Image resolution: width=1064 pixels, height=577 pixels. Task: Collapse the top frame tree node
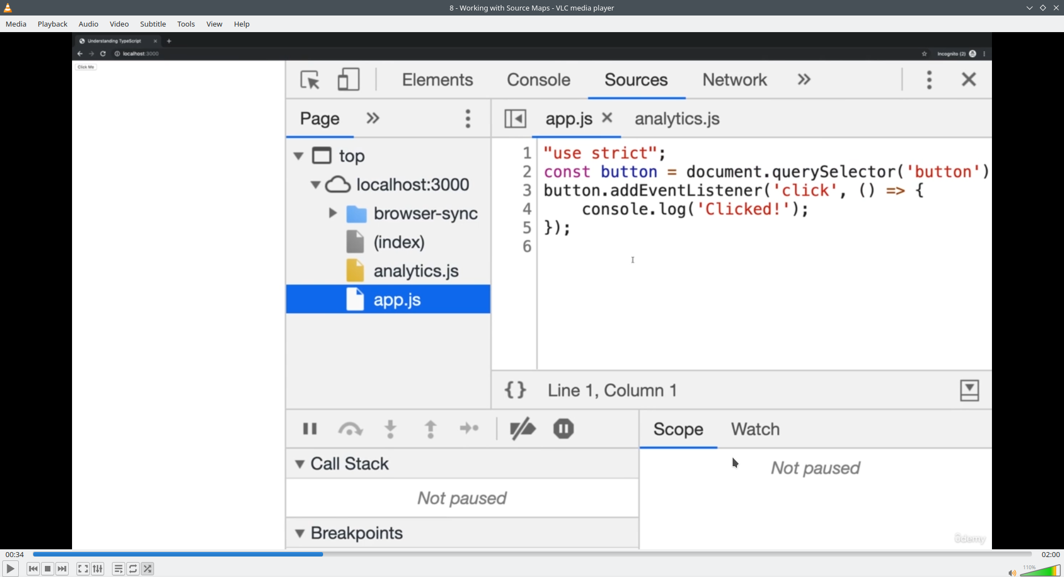click(299, 156)
